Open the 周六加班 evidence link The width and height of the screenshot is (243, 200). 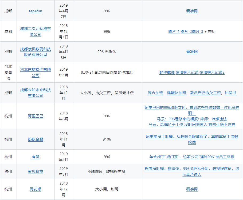coord(155,93)
